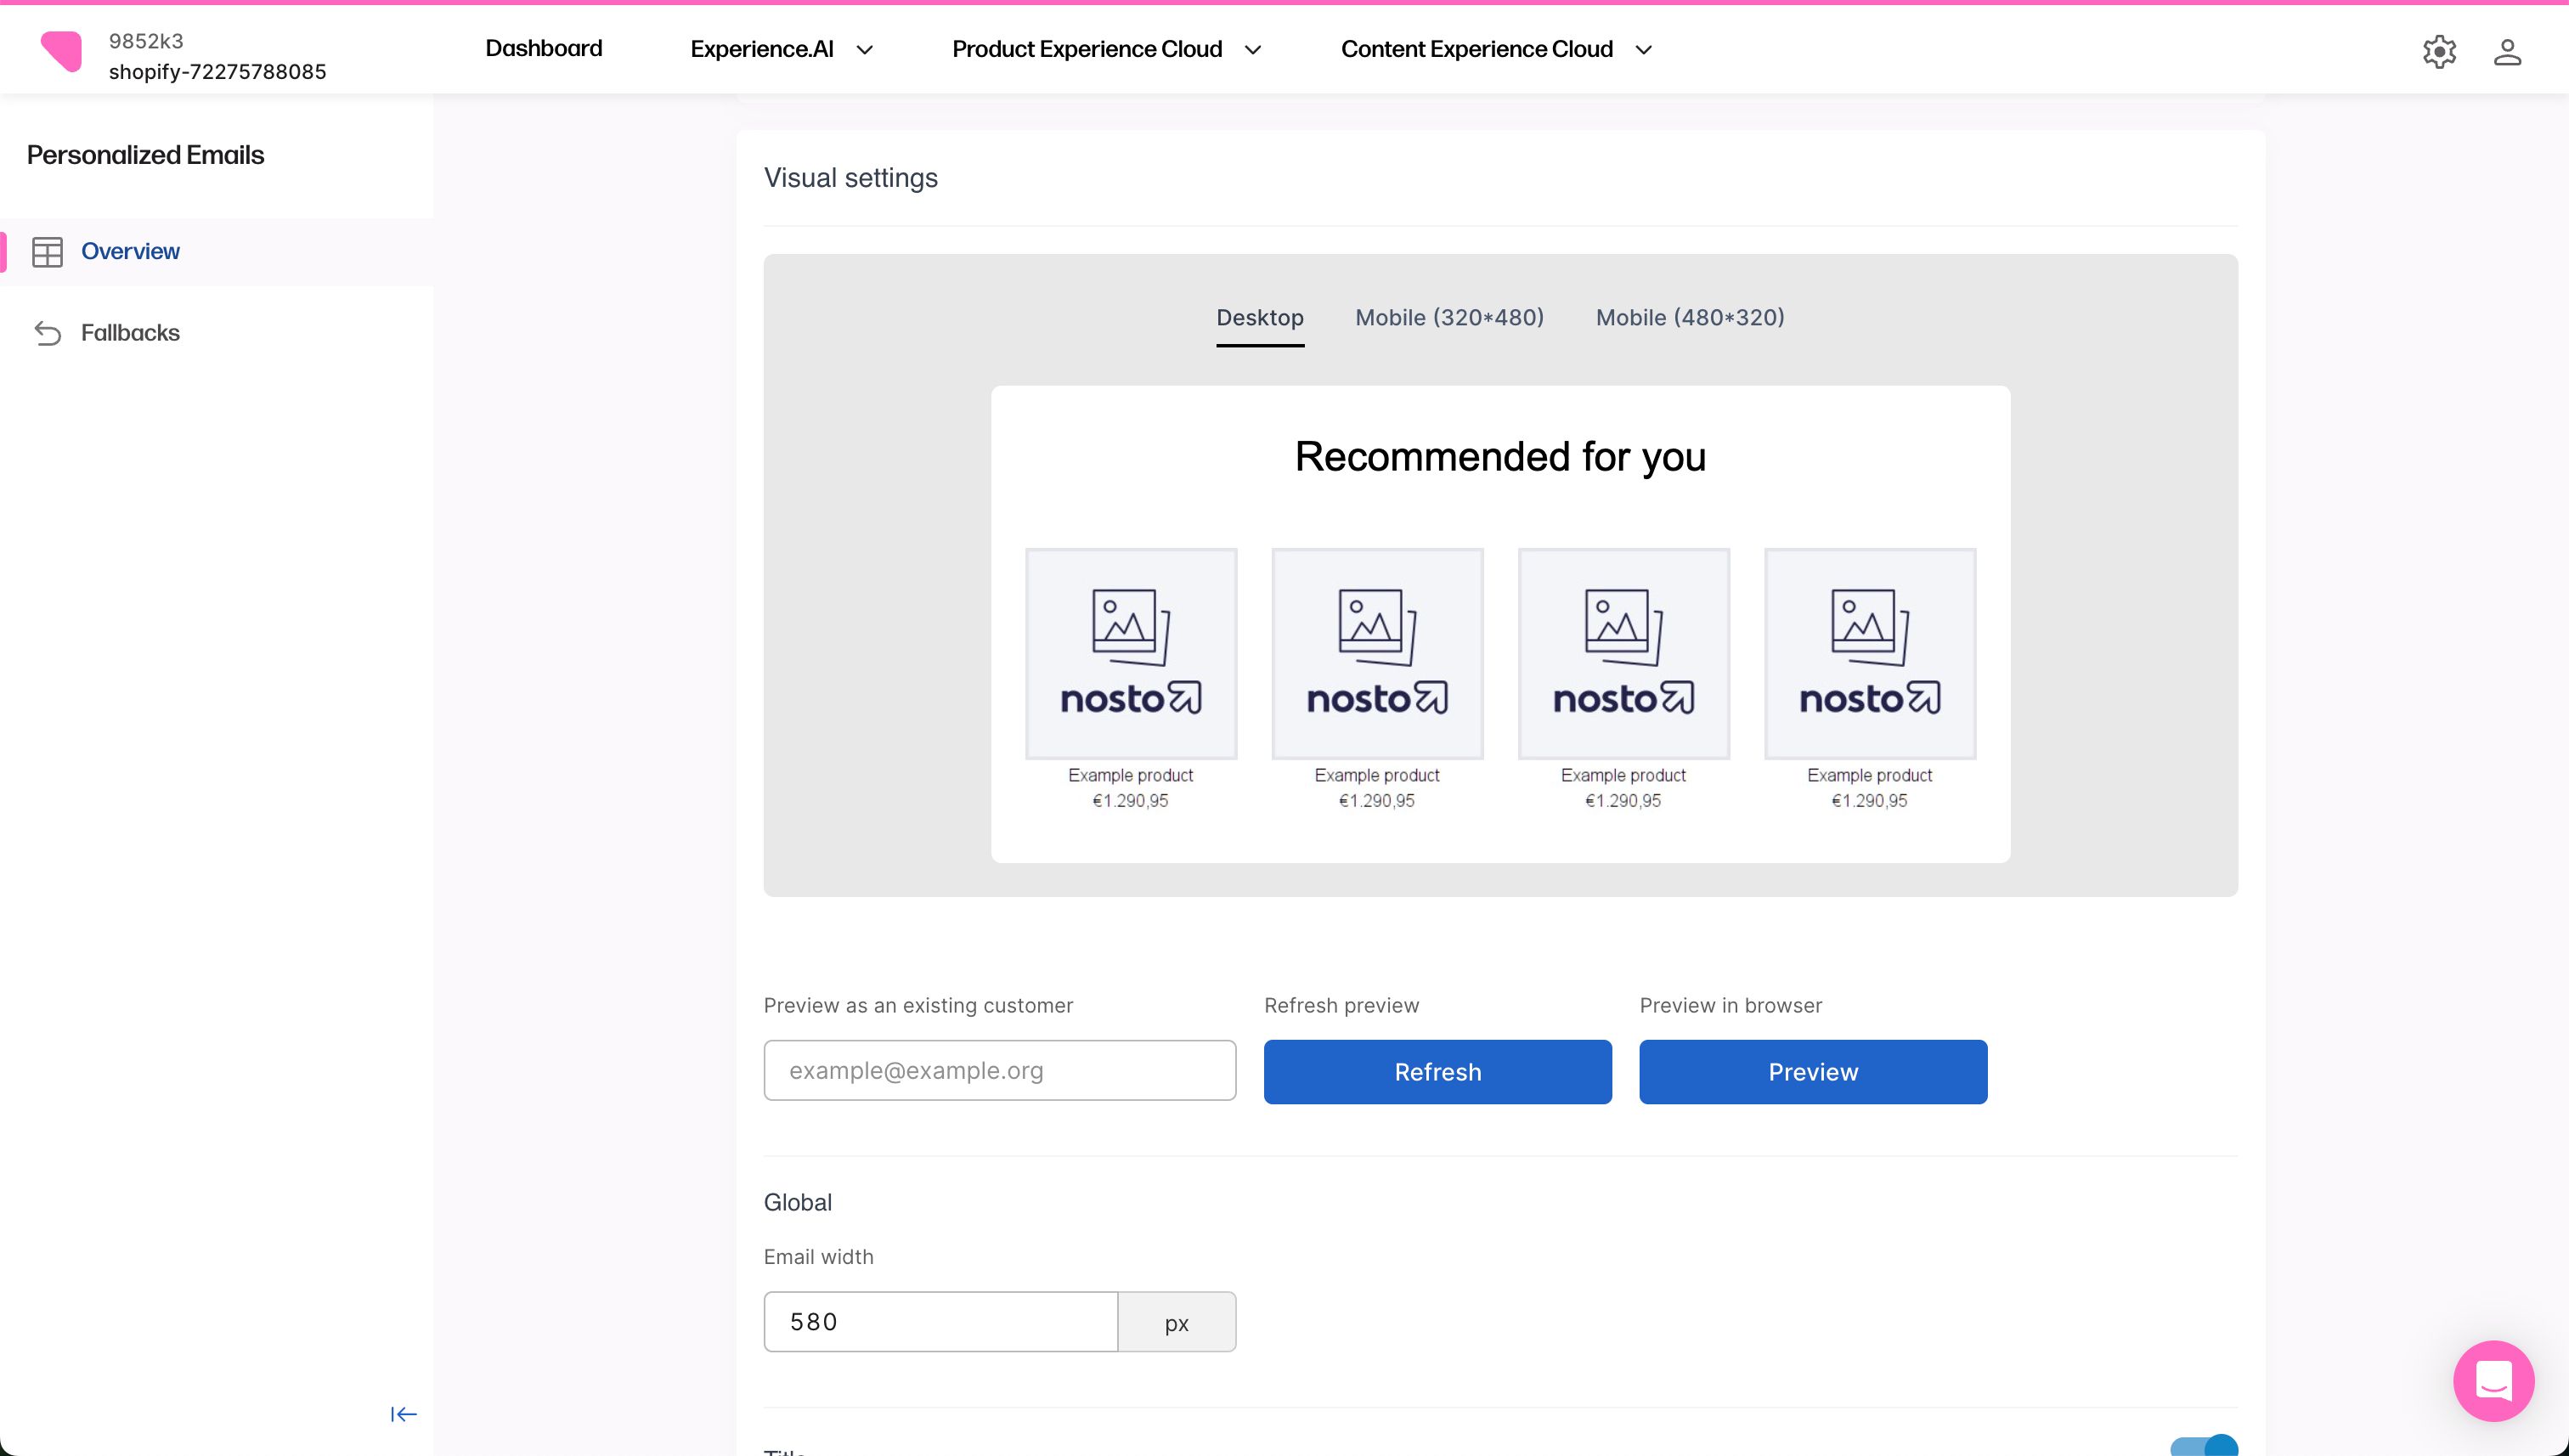The image size is (2569, 1456).
Task: Select the Desktop preview tab
Action: 1259,318
